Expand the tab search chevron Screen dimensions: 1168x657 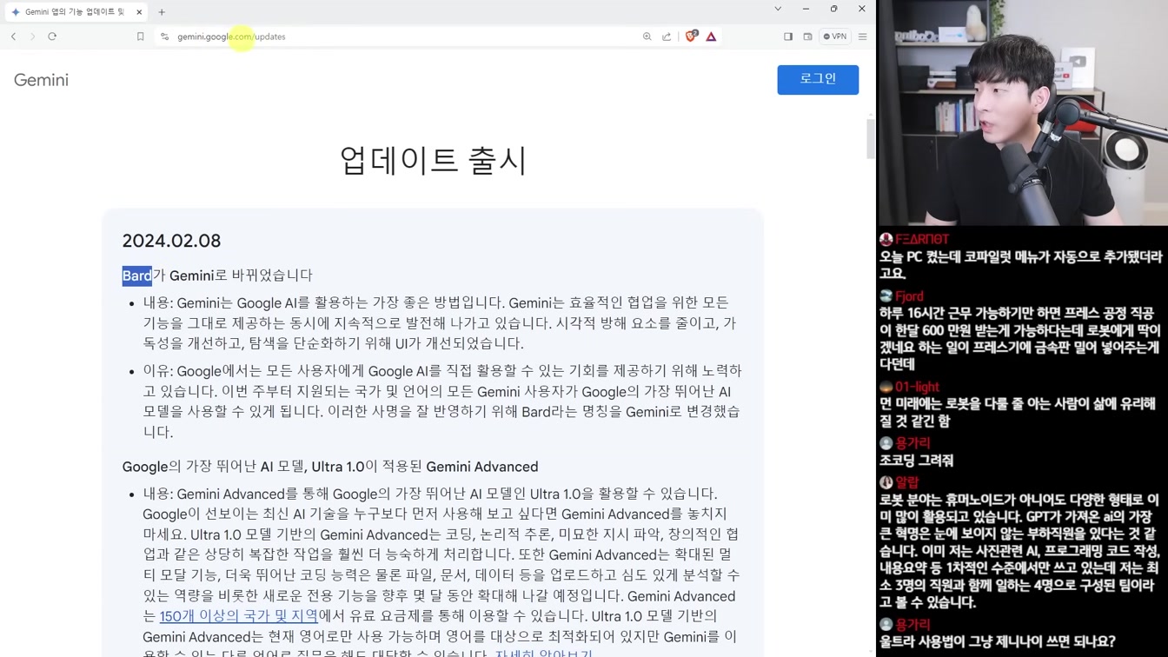778,9
